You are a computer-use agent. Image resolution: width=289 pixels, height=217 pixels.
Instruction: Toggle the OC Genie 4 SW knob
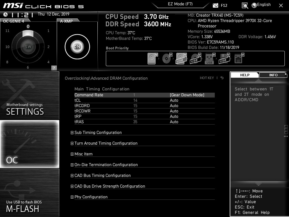click(x=28, y=47)
